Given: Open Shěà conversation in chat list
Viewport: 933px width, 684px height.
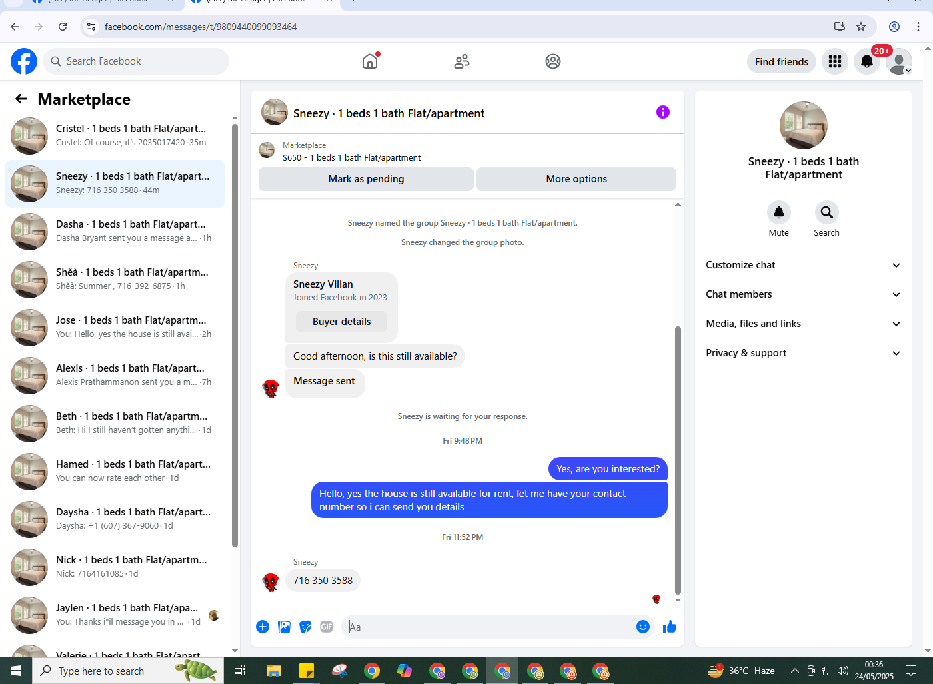Looking at the screenshot, I should coord(115,280).
